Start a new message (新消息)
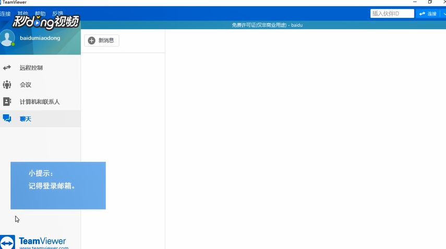The image size is (446, 249). pos(102,41)
